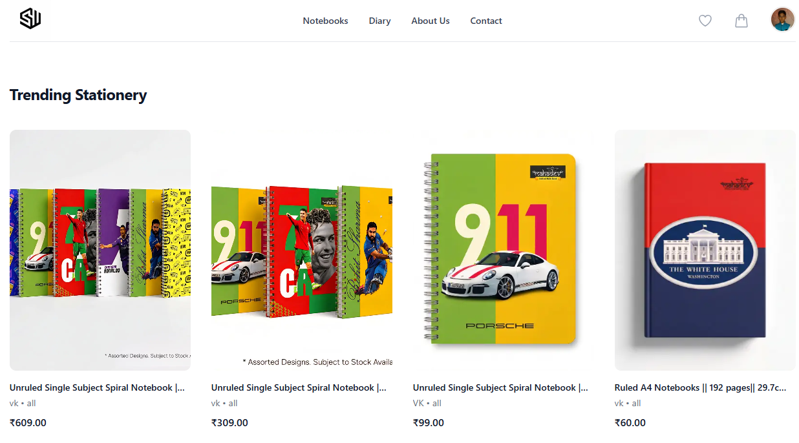Open the ₹609.00 notebook set image
Viewport: 799px width, 443px height.
pos(100,250)
